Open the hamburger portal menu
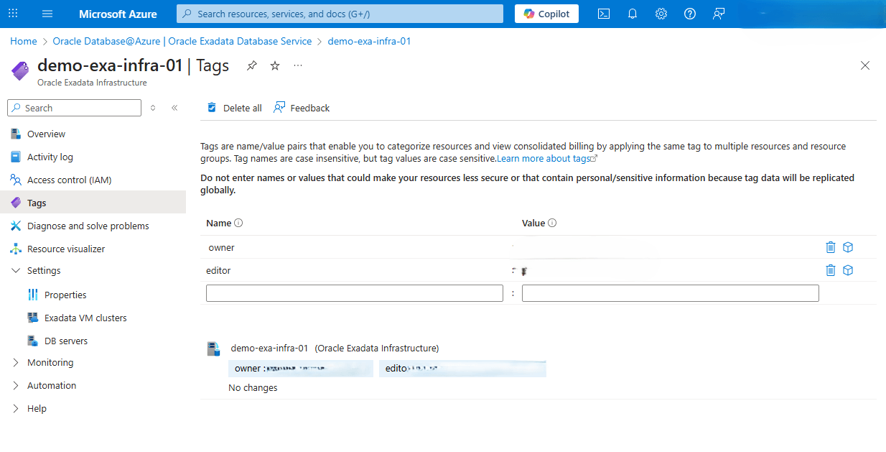Image resolution: width=886 pixels, height=452 pixels. (47, 14)
